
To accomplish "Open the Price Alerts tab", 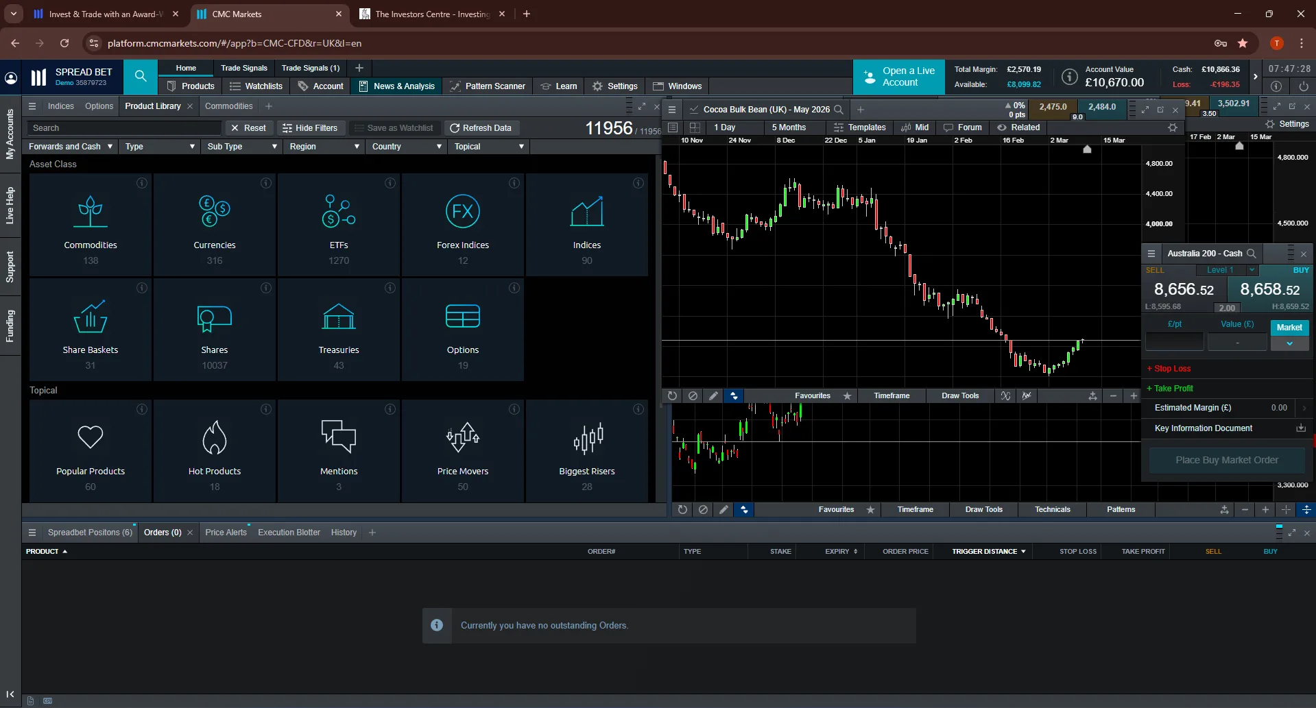I will pos(226,533).
